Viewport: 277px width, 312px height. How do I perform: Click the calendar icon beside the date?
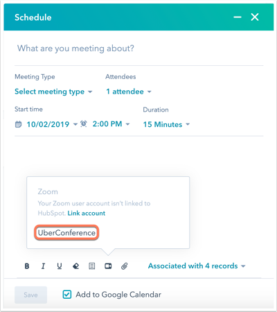(18, 124)
